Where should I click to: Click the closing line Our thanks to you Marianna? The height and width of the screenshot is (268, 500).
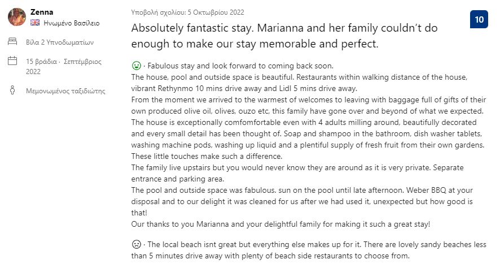point(280,224)
